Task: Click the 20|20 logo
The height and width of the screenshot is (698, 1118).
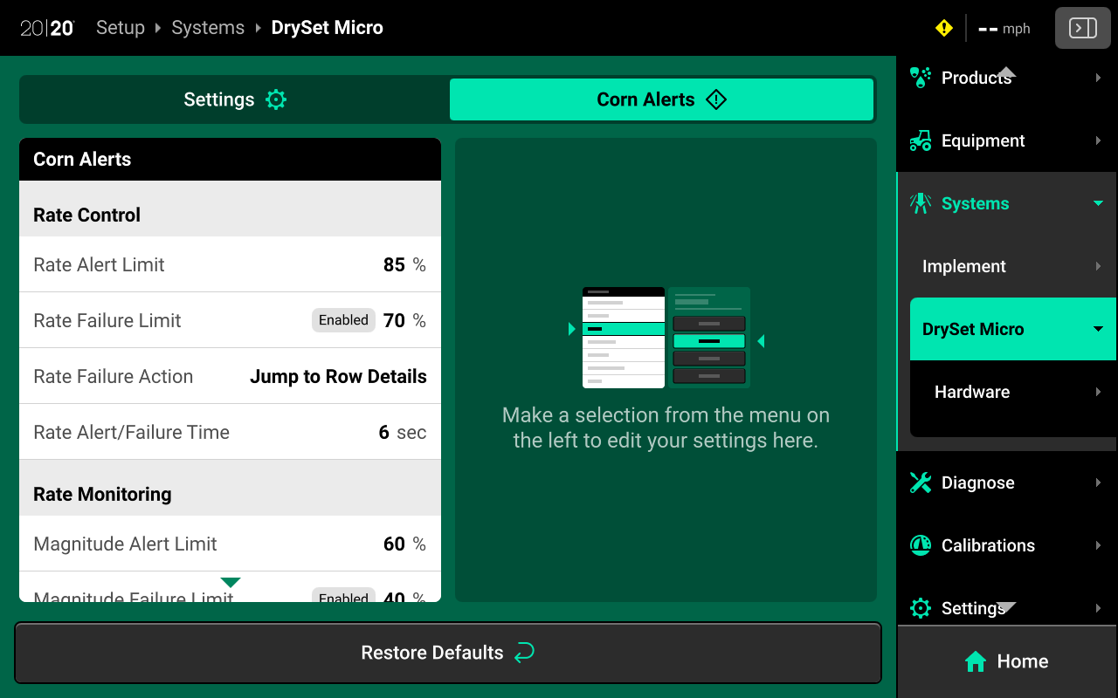Action: (47, 28)
